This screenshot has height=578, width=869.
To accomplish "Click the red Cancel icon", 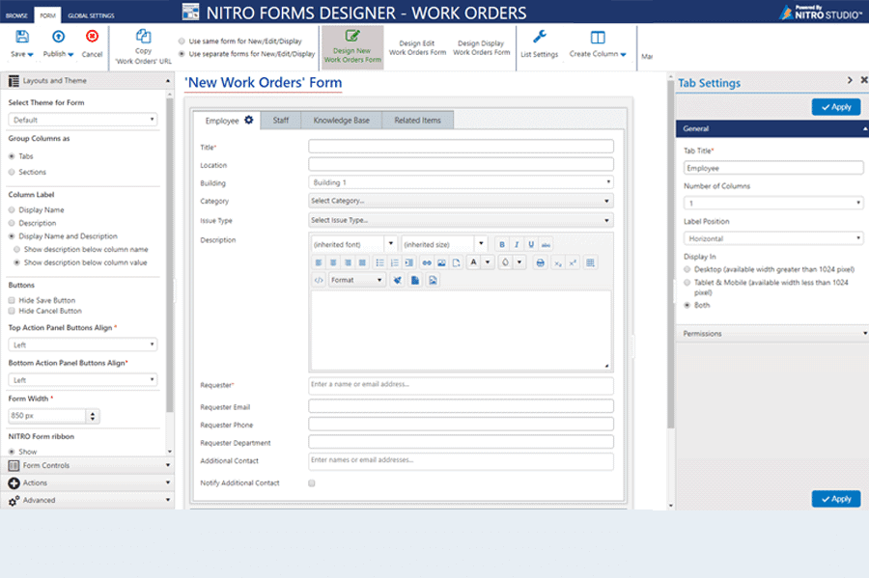I will (x=92, y=37).
